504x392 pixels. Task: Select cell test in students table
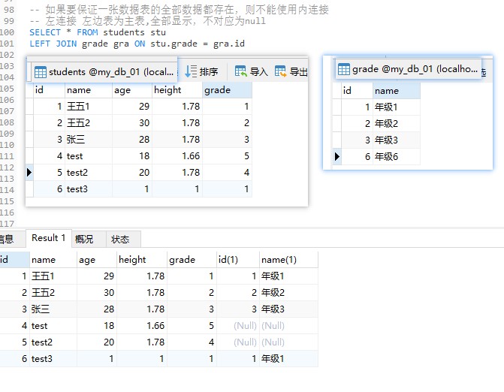(x=89, y=156)
